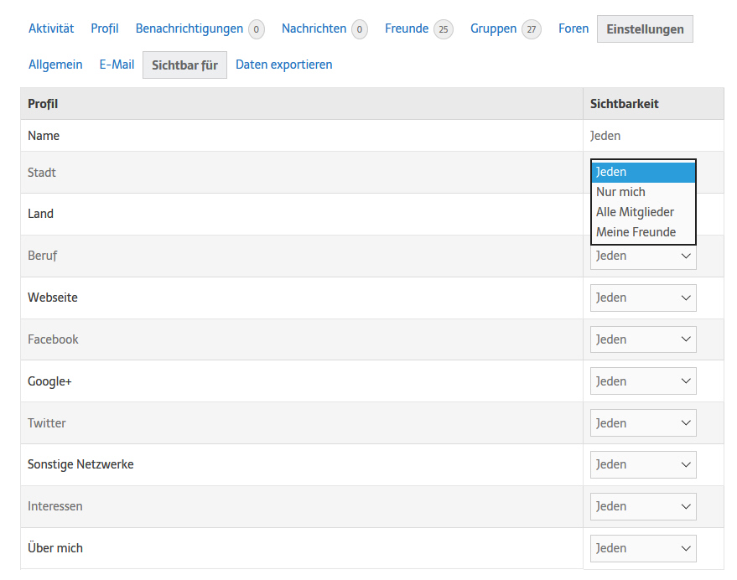737x580 pixels.
Task: Choose 'Alle Mitglieder' option
Action: coord(643,212)
